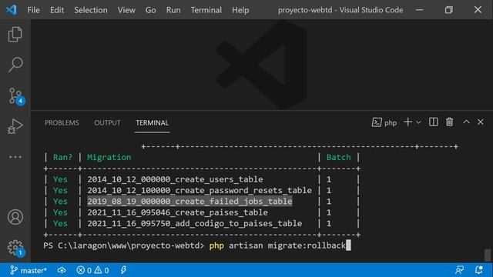
Task: Click 2021_11_16_095046_create_paises_table text
Action: [x=178, y=212]
